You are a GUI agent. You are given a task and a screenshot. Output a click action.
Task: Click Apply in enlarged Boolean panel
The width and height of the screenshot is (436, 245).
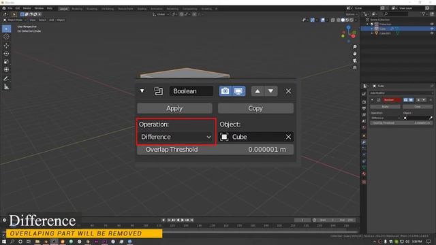coord(174,108)
